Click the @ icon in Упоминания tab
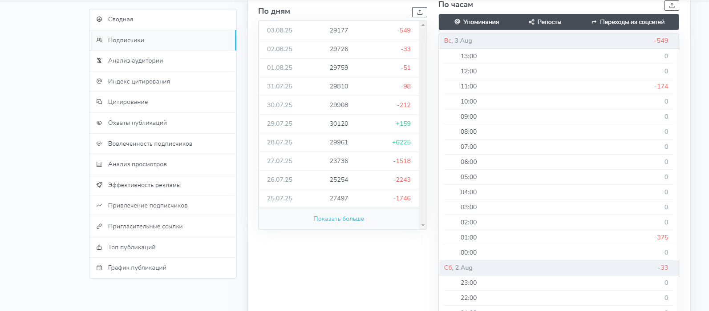Image resolution: width=709 pixels, height=311 pixels. pos(457,22)
